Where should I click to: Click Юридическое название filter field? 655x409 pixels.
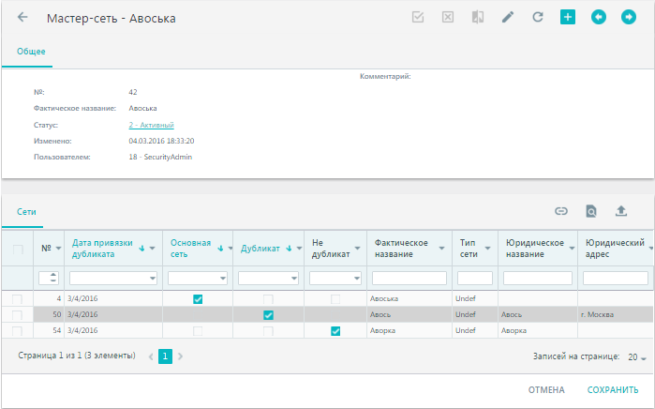coord(538,278)
